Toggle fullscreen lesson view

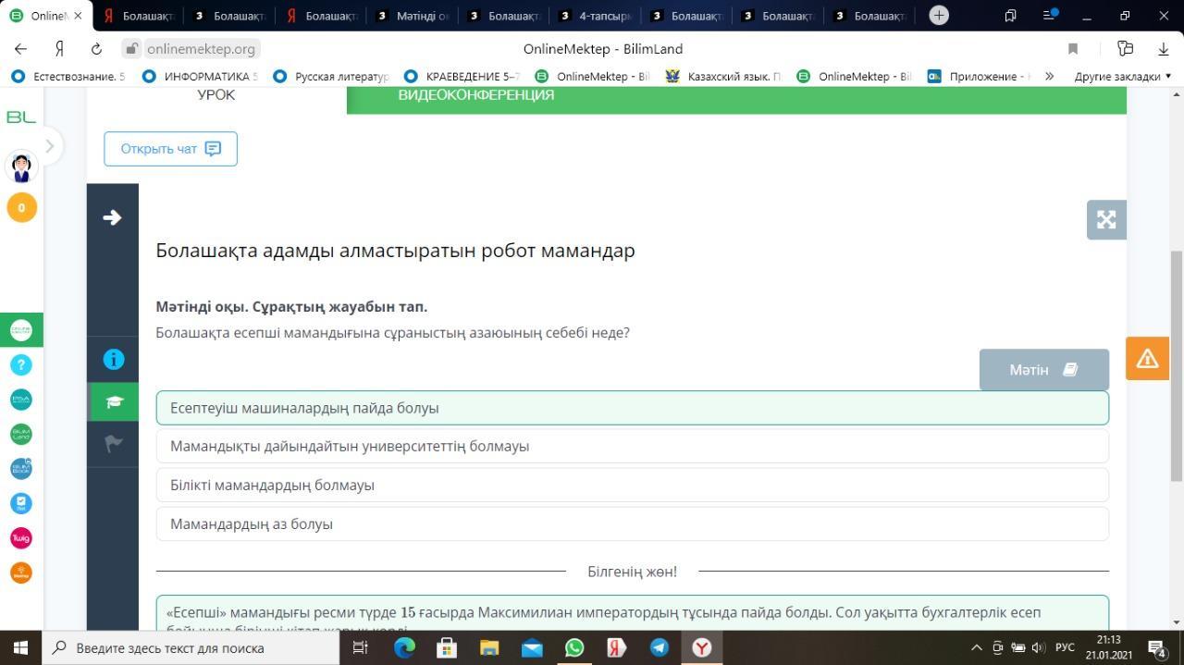coord(1106,219)
